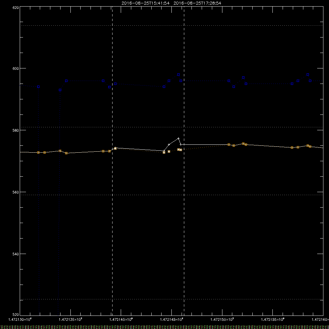The width and height of the screenshot is (329, 329).
Task: Select the y-axis label 600
Action: [x=16, y=68]
